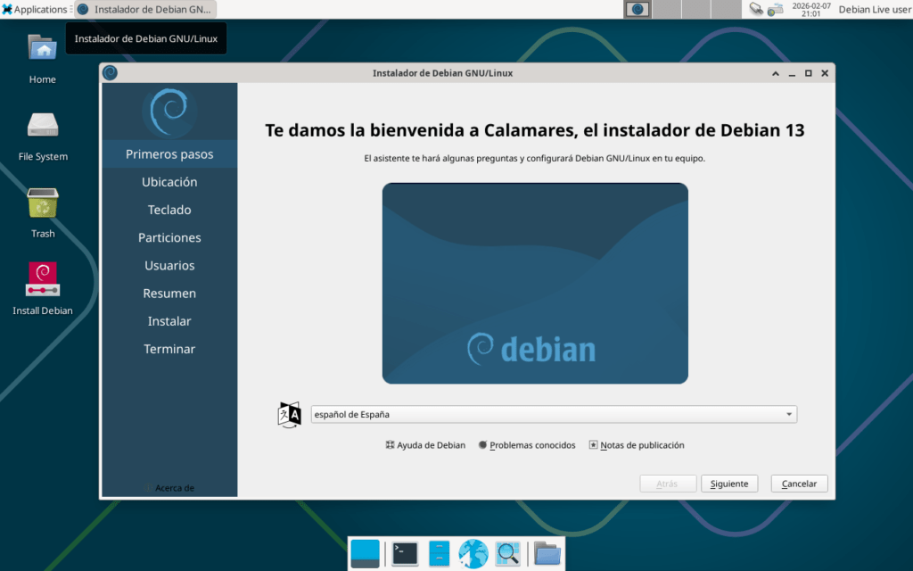The height and width of the screenshot is (571, 913).
Task: Select Instalador de Debian taskbar window item
Action: (144, 10)
